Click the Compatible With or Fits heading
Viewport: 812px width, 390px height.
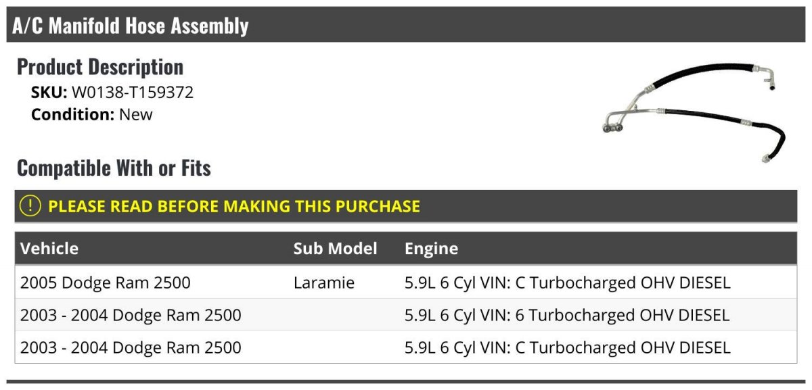pos(114,168)
